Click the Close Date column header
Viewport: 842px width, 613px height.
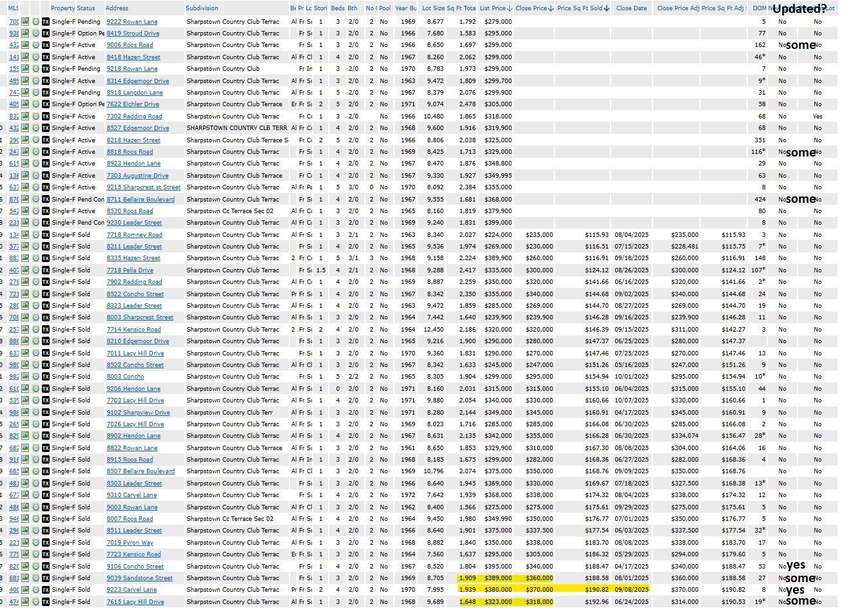point(631,8)
